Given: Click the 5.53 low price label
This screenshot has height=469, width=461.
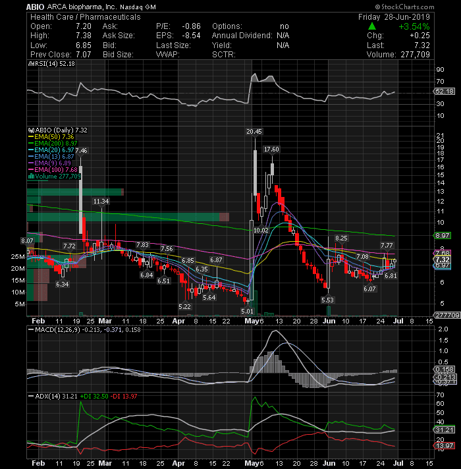Looking at the screenshot, I should (327, 300).
